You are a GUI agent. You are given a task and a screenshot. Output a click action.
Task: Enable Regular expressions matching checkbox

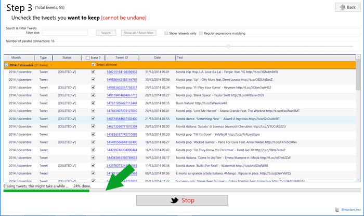(x=201, y=33)
